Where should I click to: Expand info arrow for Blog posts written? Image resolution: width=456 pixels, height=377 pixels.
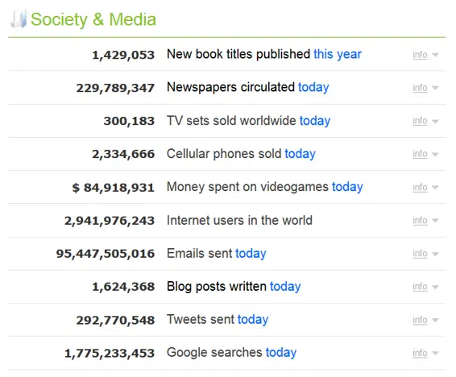[435, 287]
